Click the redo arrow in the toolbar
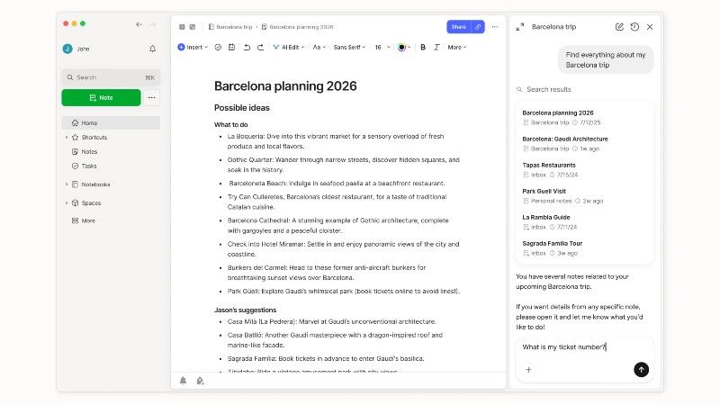Screen dimensions: 720x405 [260, 47]
